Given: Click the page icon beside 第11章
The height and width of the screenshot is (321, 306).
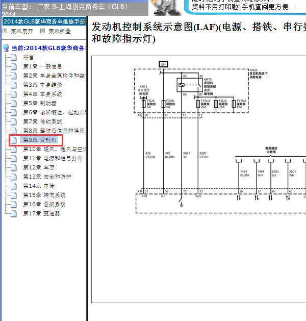Looking at the screenshot, I should click(x=14, y=158).
